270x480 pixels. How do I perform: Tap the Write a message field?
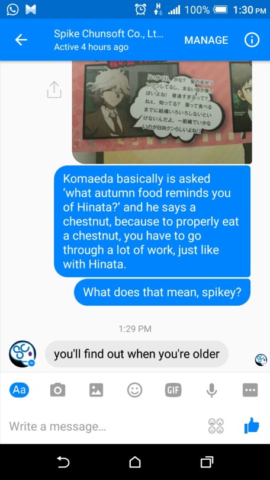(x=104, y=426)
